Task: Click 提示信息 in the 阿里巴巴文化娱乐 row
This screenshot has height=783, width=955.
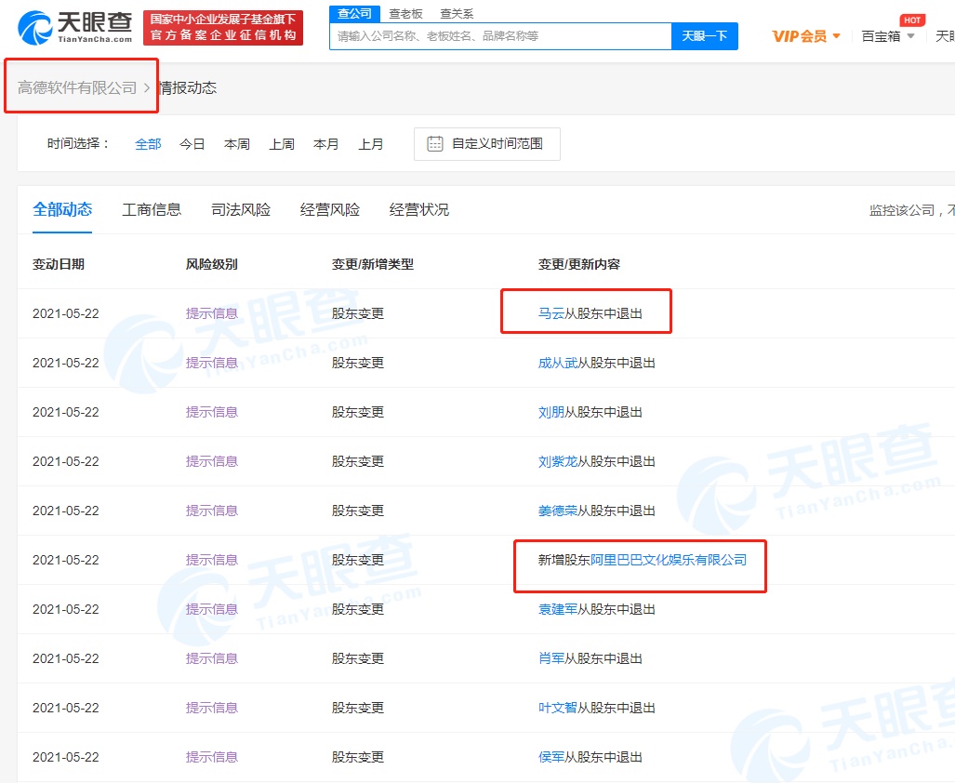Action: tap(212, 560)
